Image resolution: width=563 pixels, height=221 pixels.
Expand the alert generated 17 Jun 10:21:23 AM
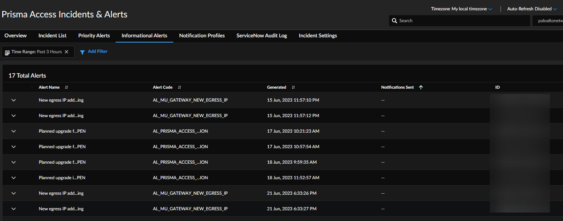click(14, 131)
